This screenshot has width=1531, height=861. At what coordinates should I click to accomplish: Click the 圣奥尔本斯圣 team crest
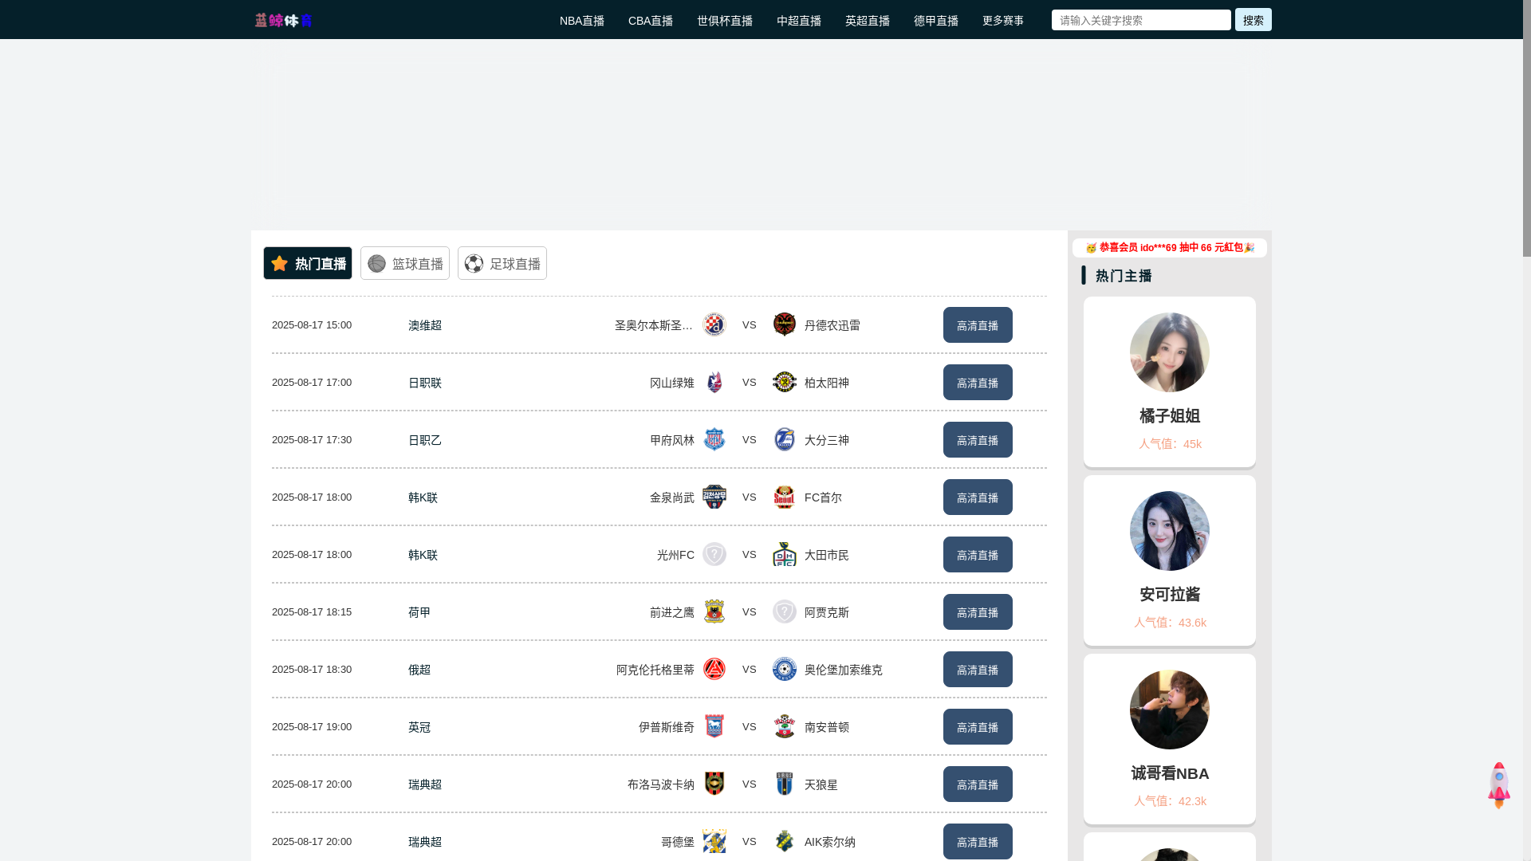[x=714, y=324]
